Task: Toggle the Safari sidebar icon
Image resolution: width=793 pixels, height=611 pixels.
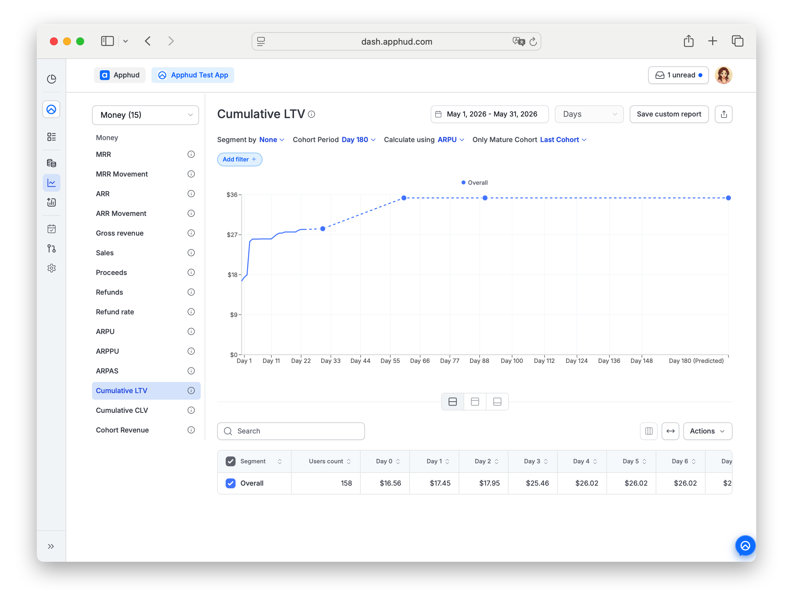Action: tap(107, 41)
